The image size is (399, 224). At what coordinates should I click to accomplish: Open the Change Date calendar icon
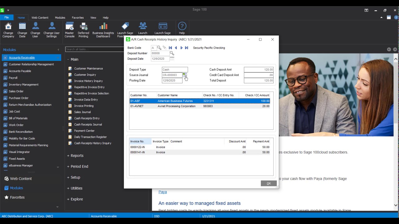click(x=22, y=30)
